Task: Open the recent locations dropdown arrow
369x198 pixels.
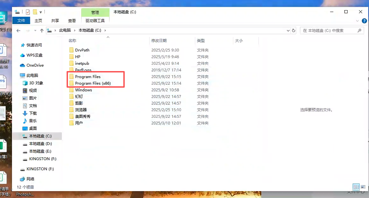Action: (35, 30)
